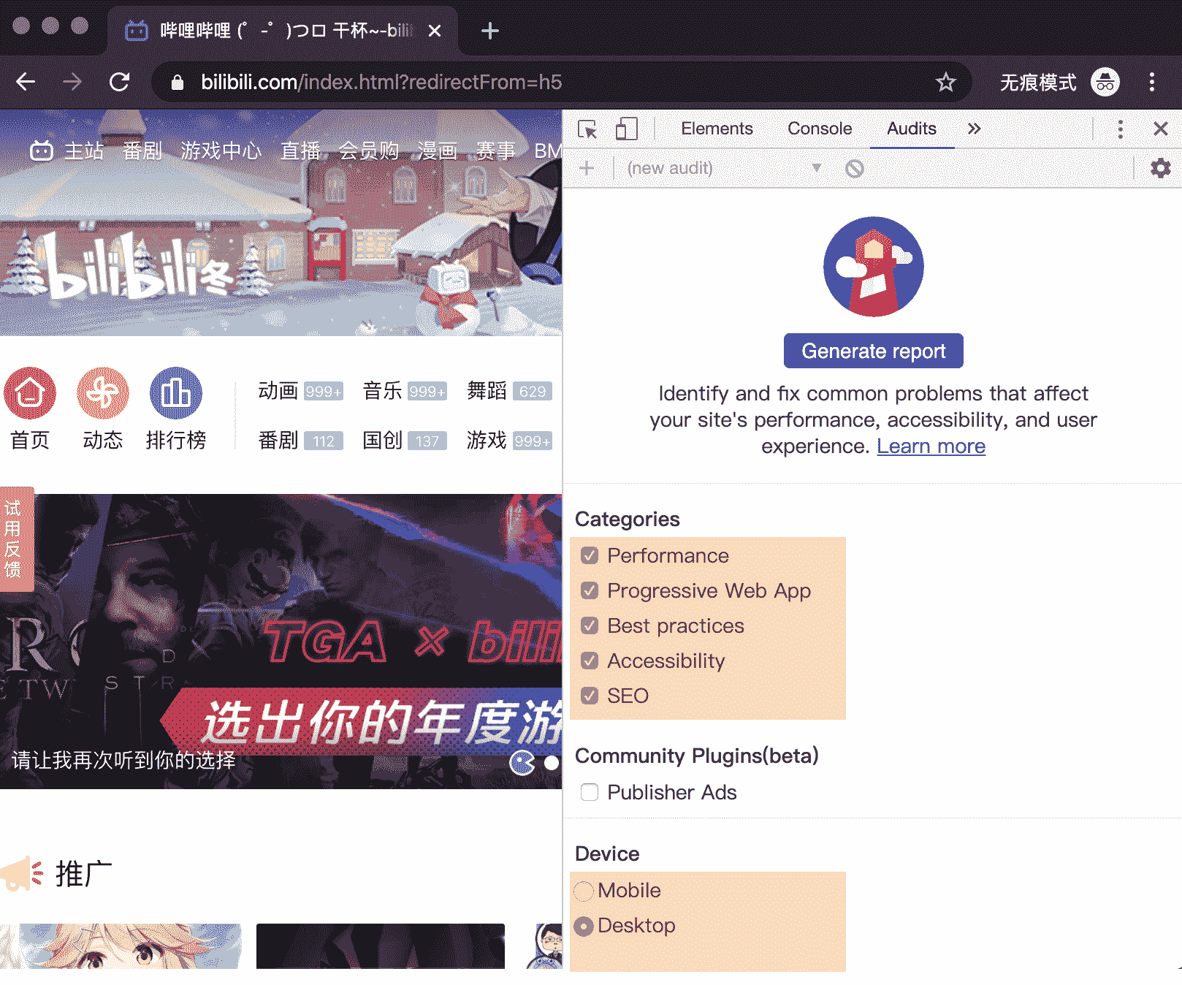
Task: Switch to the Console tab
Action: (x=820, y=129)
